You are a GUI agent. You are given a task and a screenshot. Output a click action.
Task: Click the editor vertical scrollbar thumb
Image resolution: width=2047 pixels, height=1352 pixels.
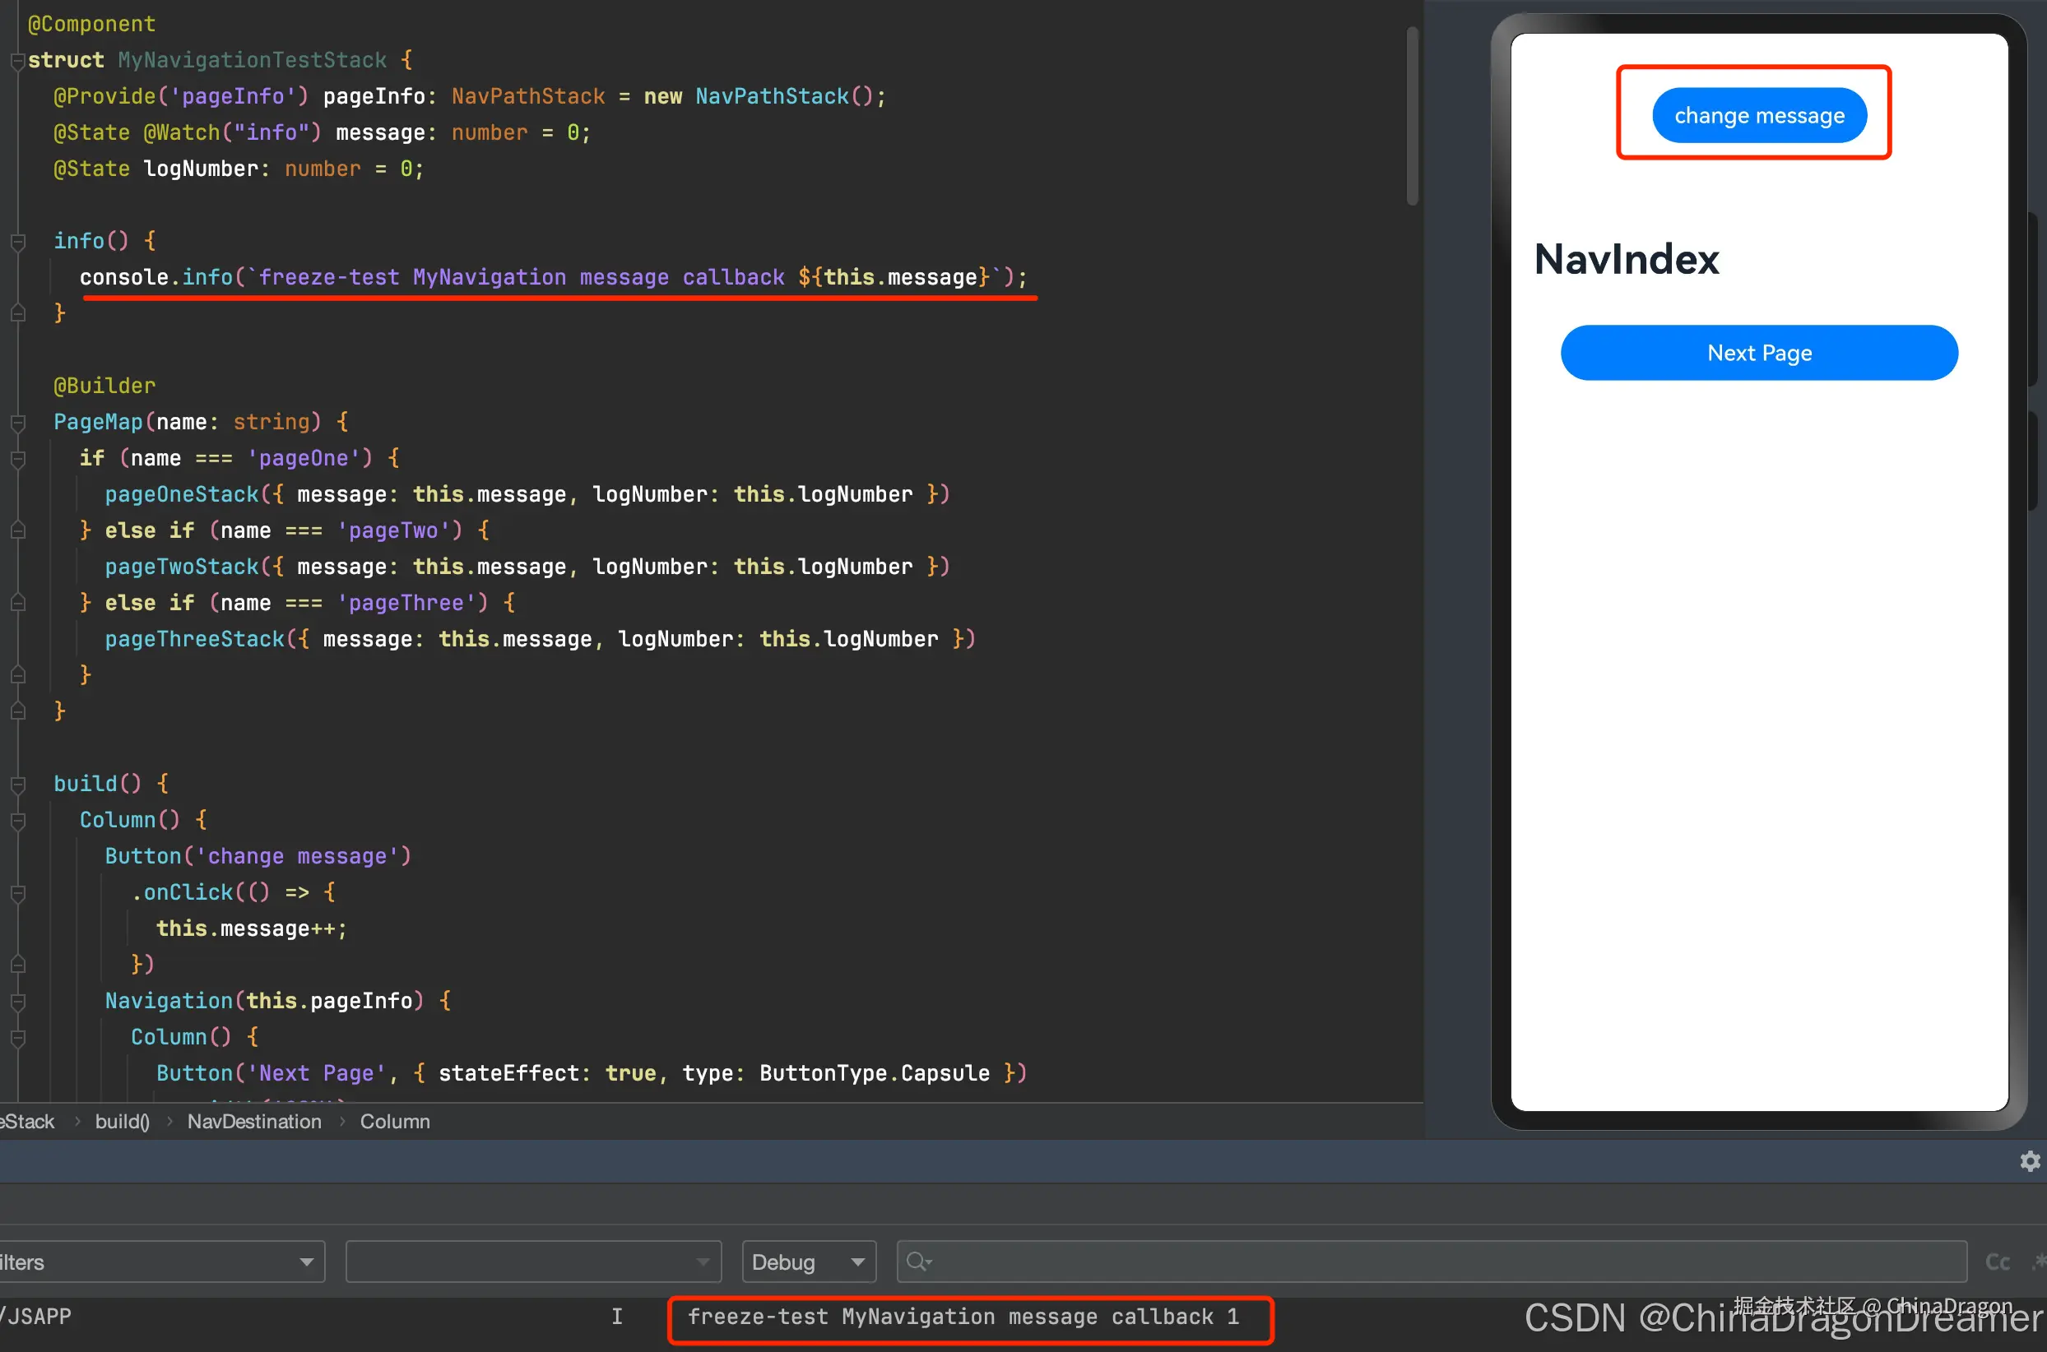(x=1412, y=117)
